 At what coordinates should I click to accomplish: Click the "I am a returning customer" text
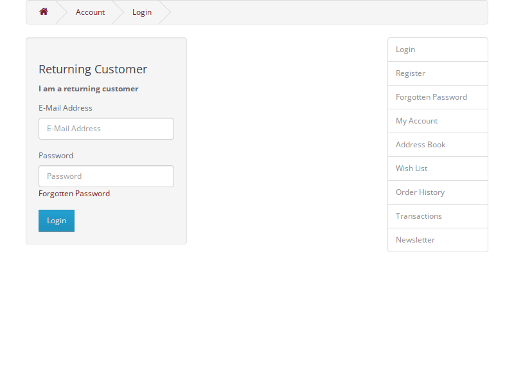click(x=88, y=89)
